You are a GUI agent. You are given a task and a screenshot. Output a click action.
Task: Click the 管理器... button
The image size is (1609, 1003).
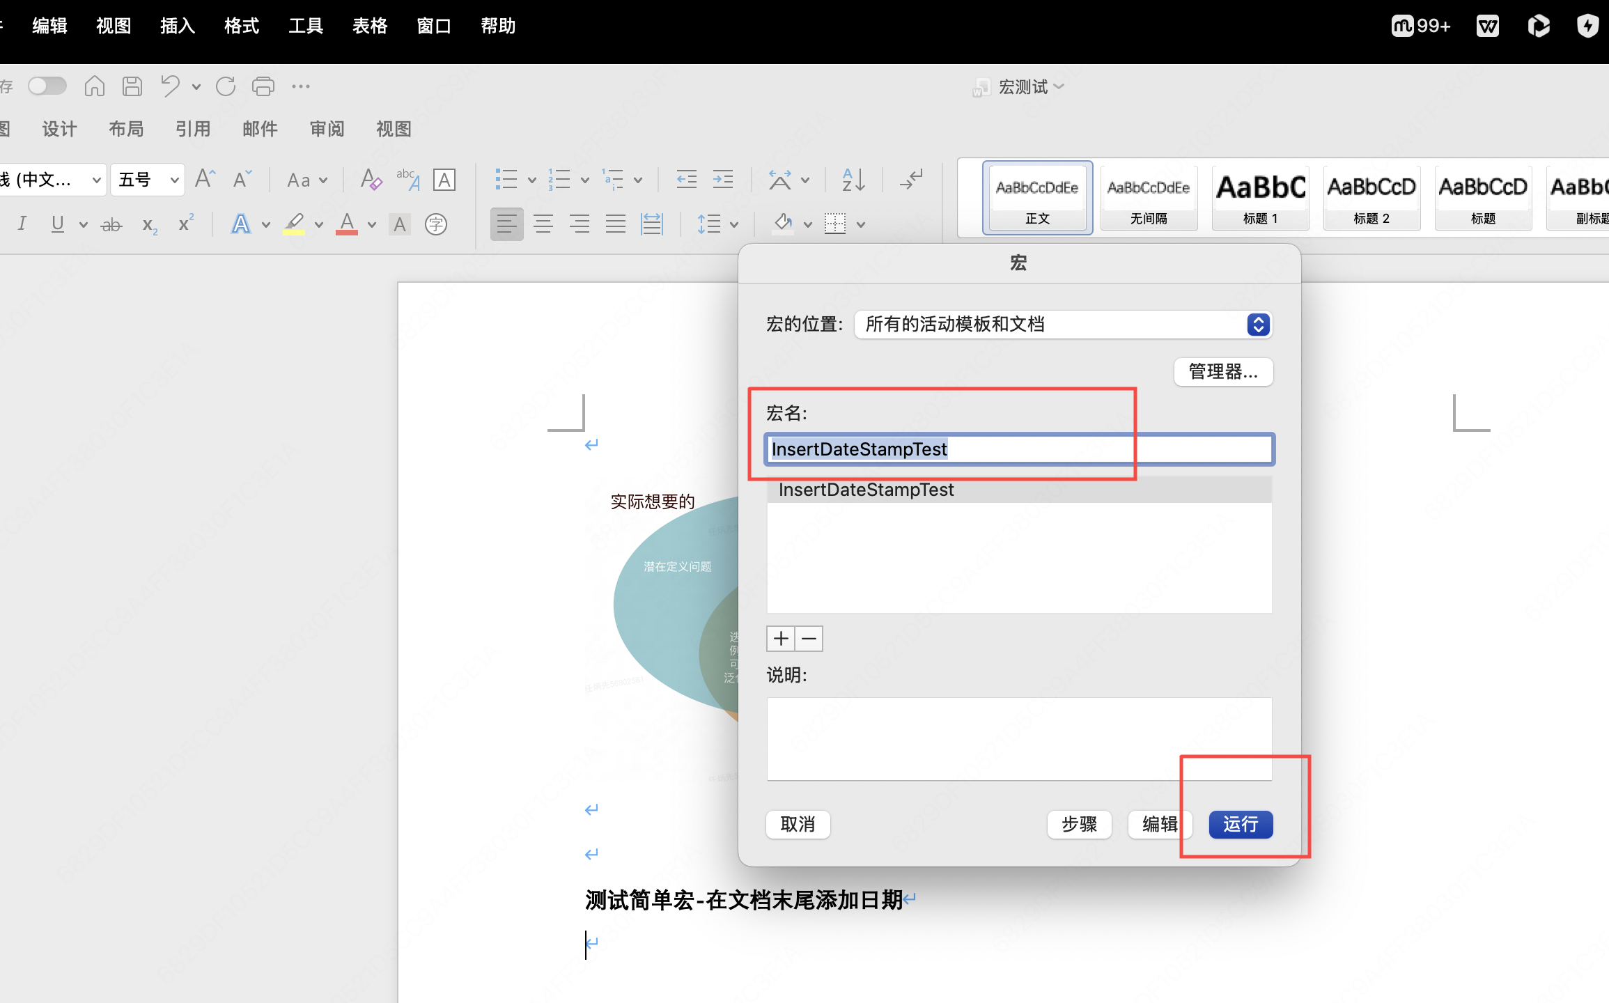point(1222,372)
